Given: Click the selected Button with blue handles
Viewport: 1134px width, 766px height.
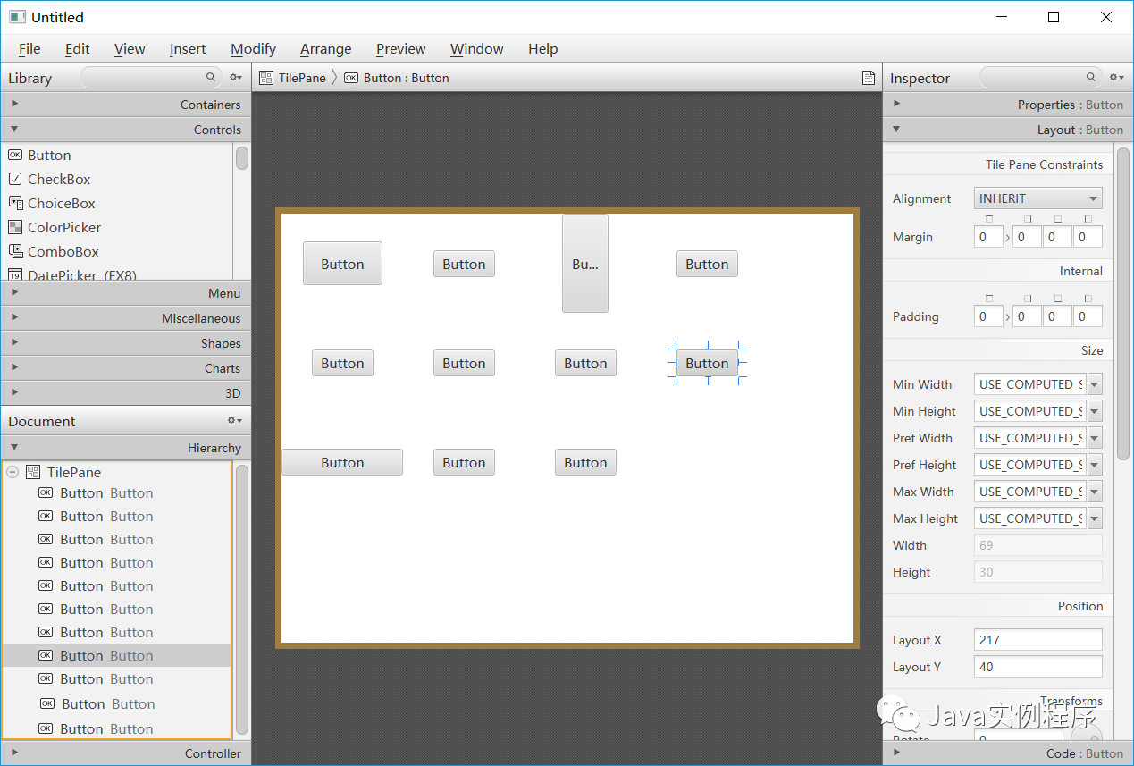Looking at the screenshot, I should click(707, 363).
